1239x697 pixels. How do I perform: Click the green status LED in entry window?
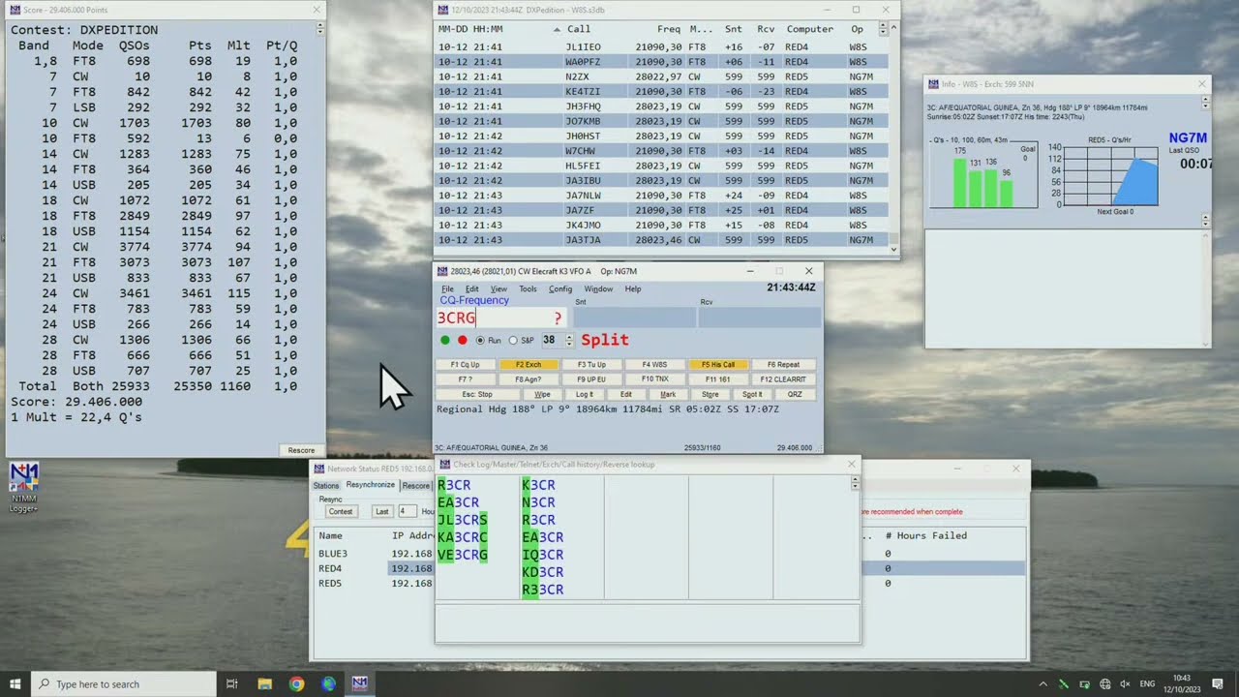pyautogui.click(x=445, y=341)
